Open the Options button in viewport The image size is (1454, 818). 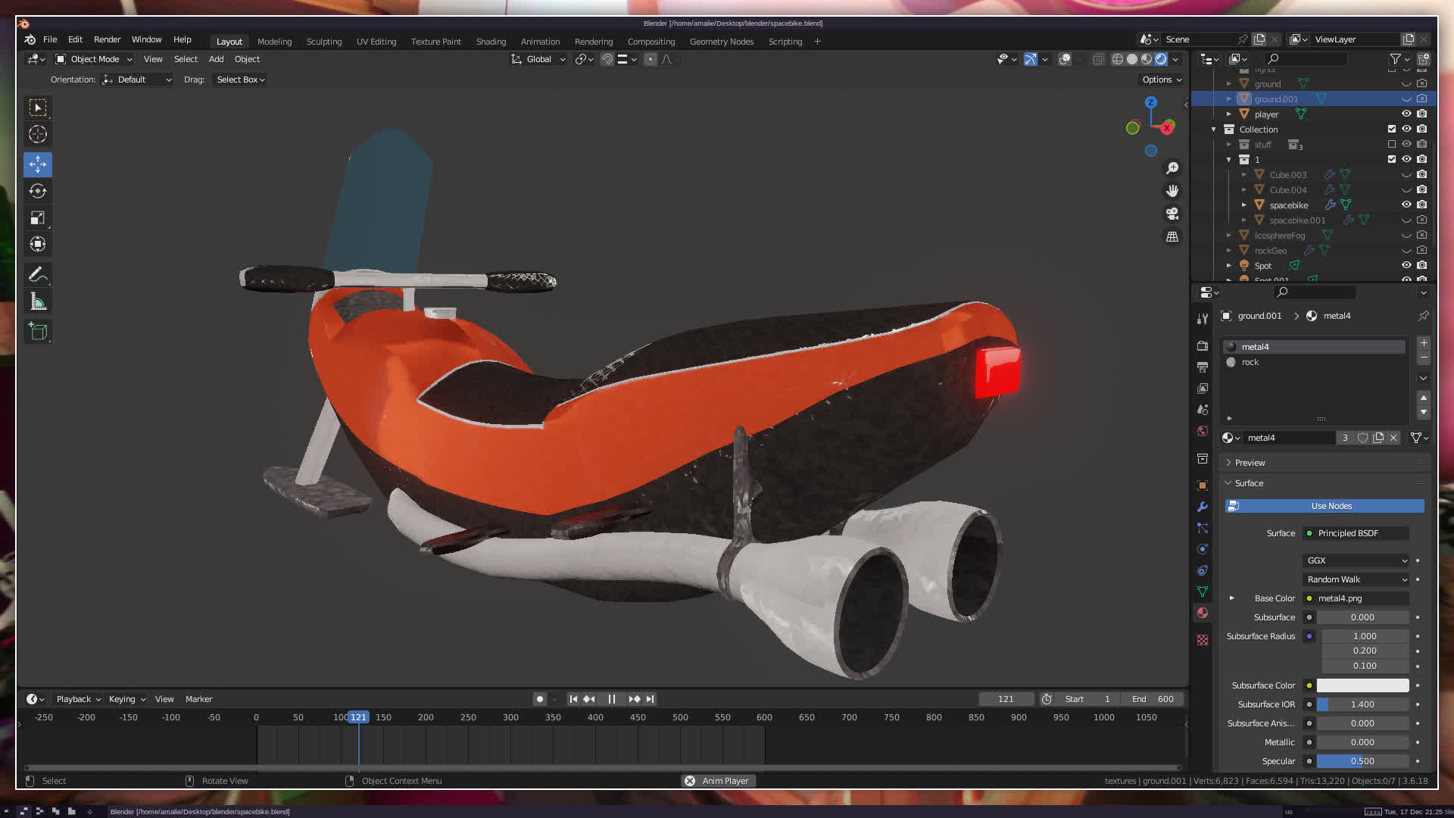pos(1161,80)
